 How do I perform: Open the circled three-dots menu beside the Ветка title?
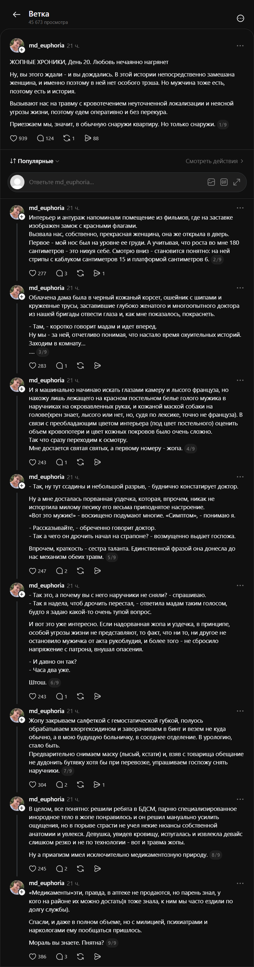(x=241, y=19)
